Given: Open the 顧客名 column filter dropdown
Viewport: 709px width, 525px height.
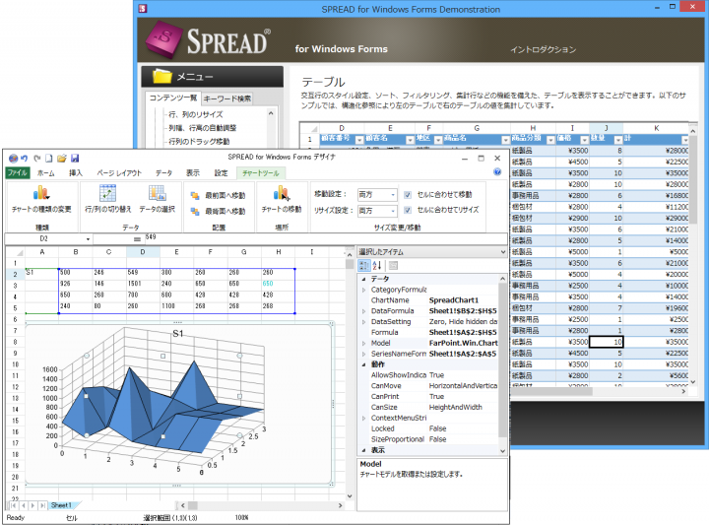Looking at the screenshot, I should (x=410, y=140).
